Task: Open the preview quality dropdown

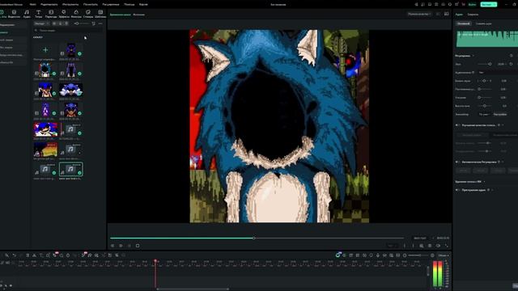Action: 419,14
